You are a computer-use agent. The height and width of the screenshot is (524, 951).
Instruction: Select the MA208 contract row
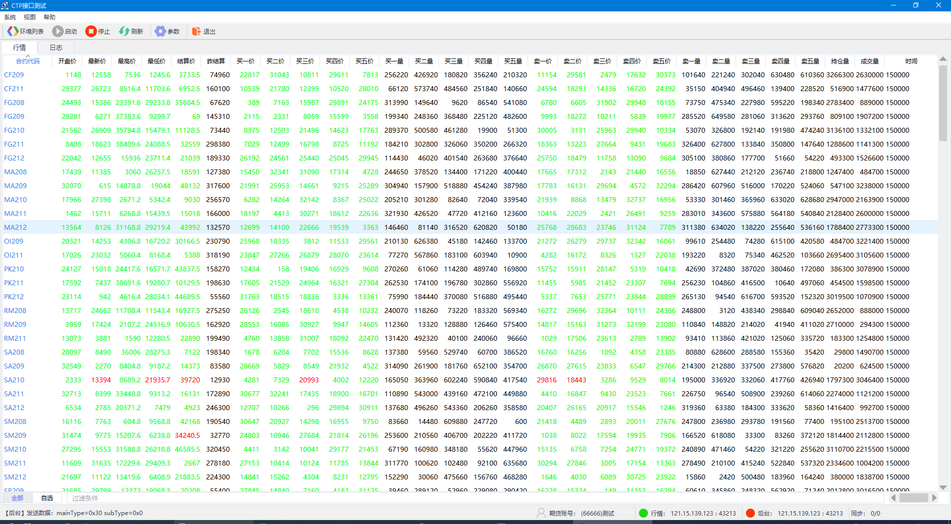470,172
